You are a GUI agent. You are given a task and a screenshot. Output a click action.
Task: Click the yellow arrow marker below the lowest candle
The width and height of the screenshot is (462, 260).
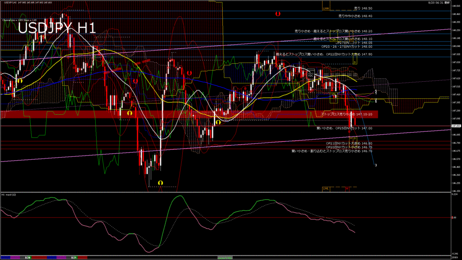click(160, 183)
